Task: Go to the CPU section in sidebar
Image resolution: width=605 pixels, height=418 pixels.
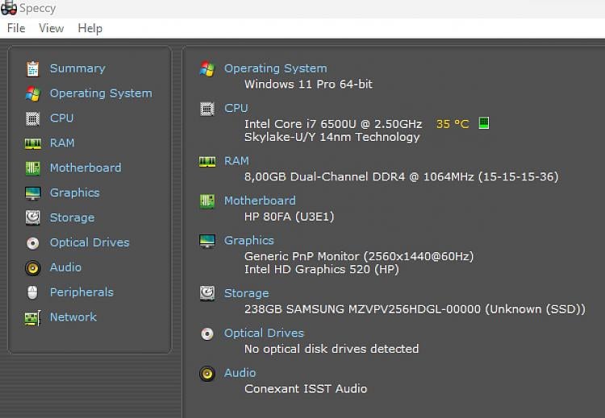Action: [x=62, y=118]
